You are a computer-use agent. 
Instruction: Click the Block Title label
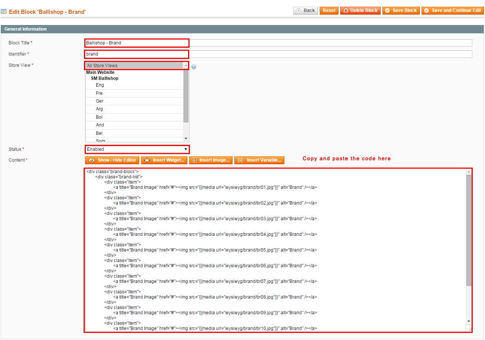coord(21,43)
